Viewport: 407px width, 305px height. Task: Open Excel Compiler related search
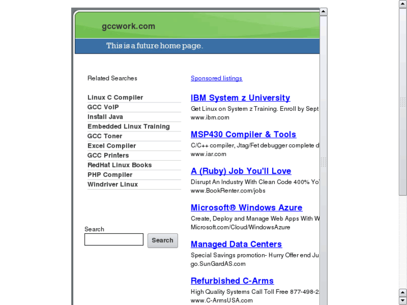click(x=111, y=146)
